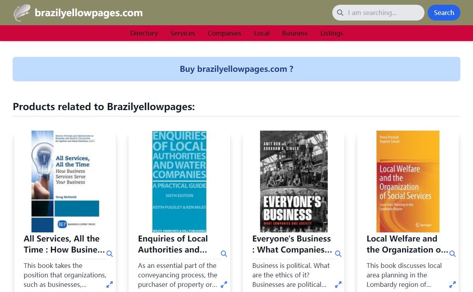Click Enquiries of Local Authorities cover image
Screen dimensions: 473x292
point(179,182)
